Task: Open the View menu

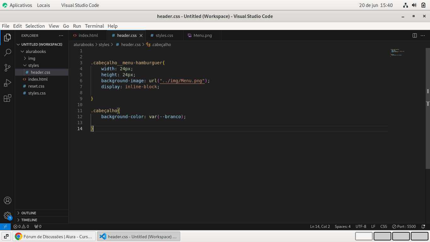Action: point(54,26)
